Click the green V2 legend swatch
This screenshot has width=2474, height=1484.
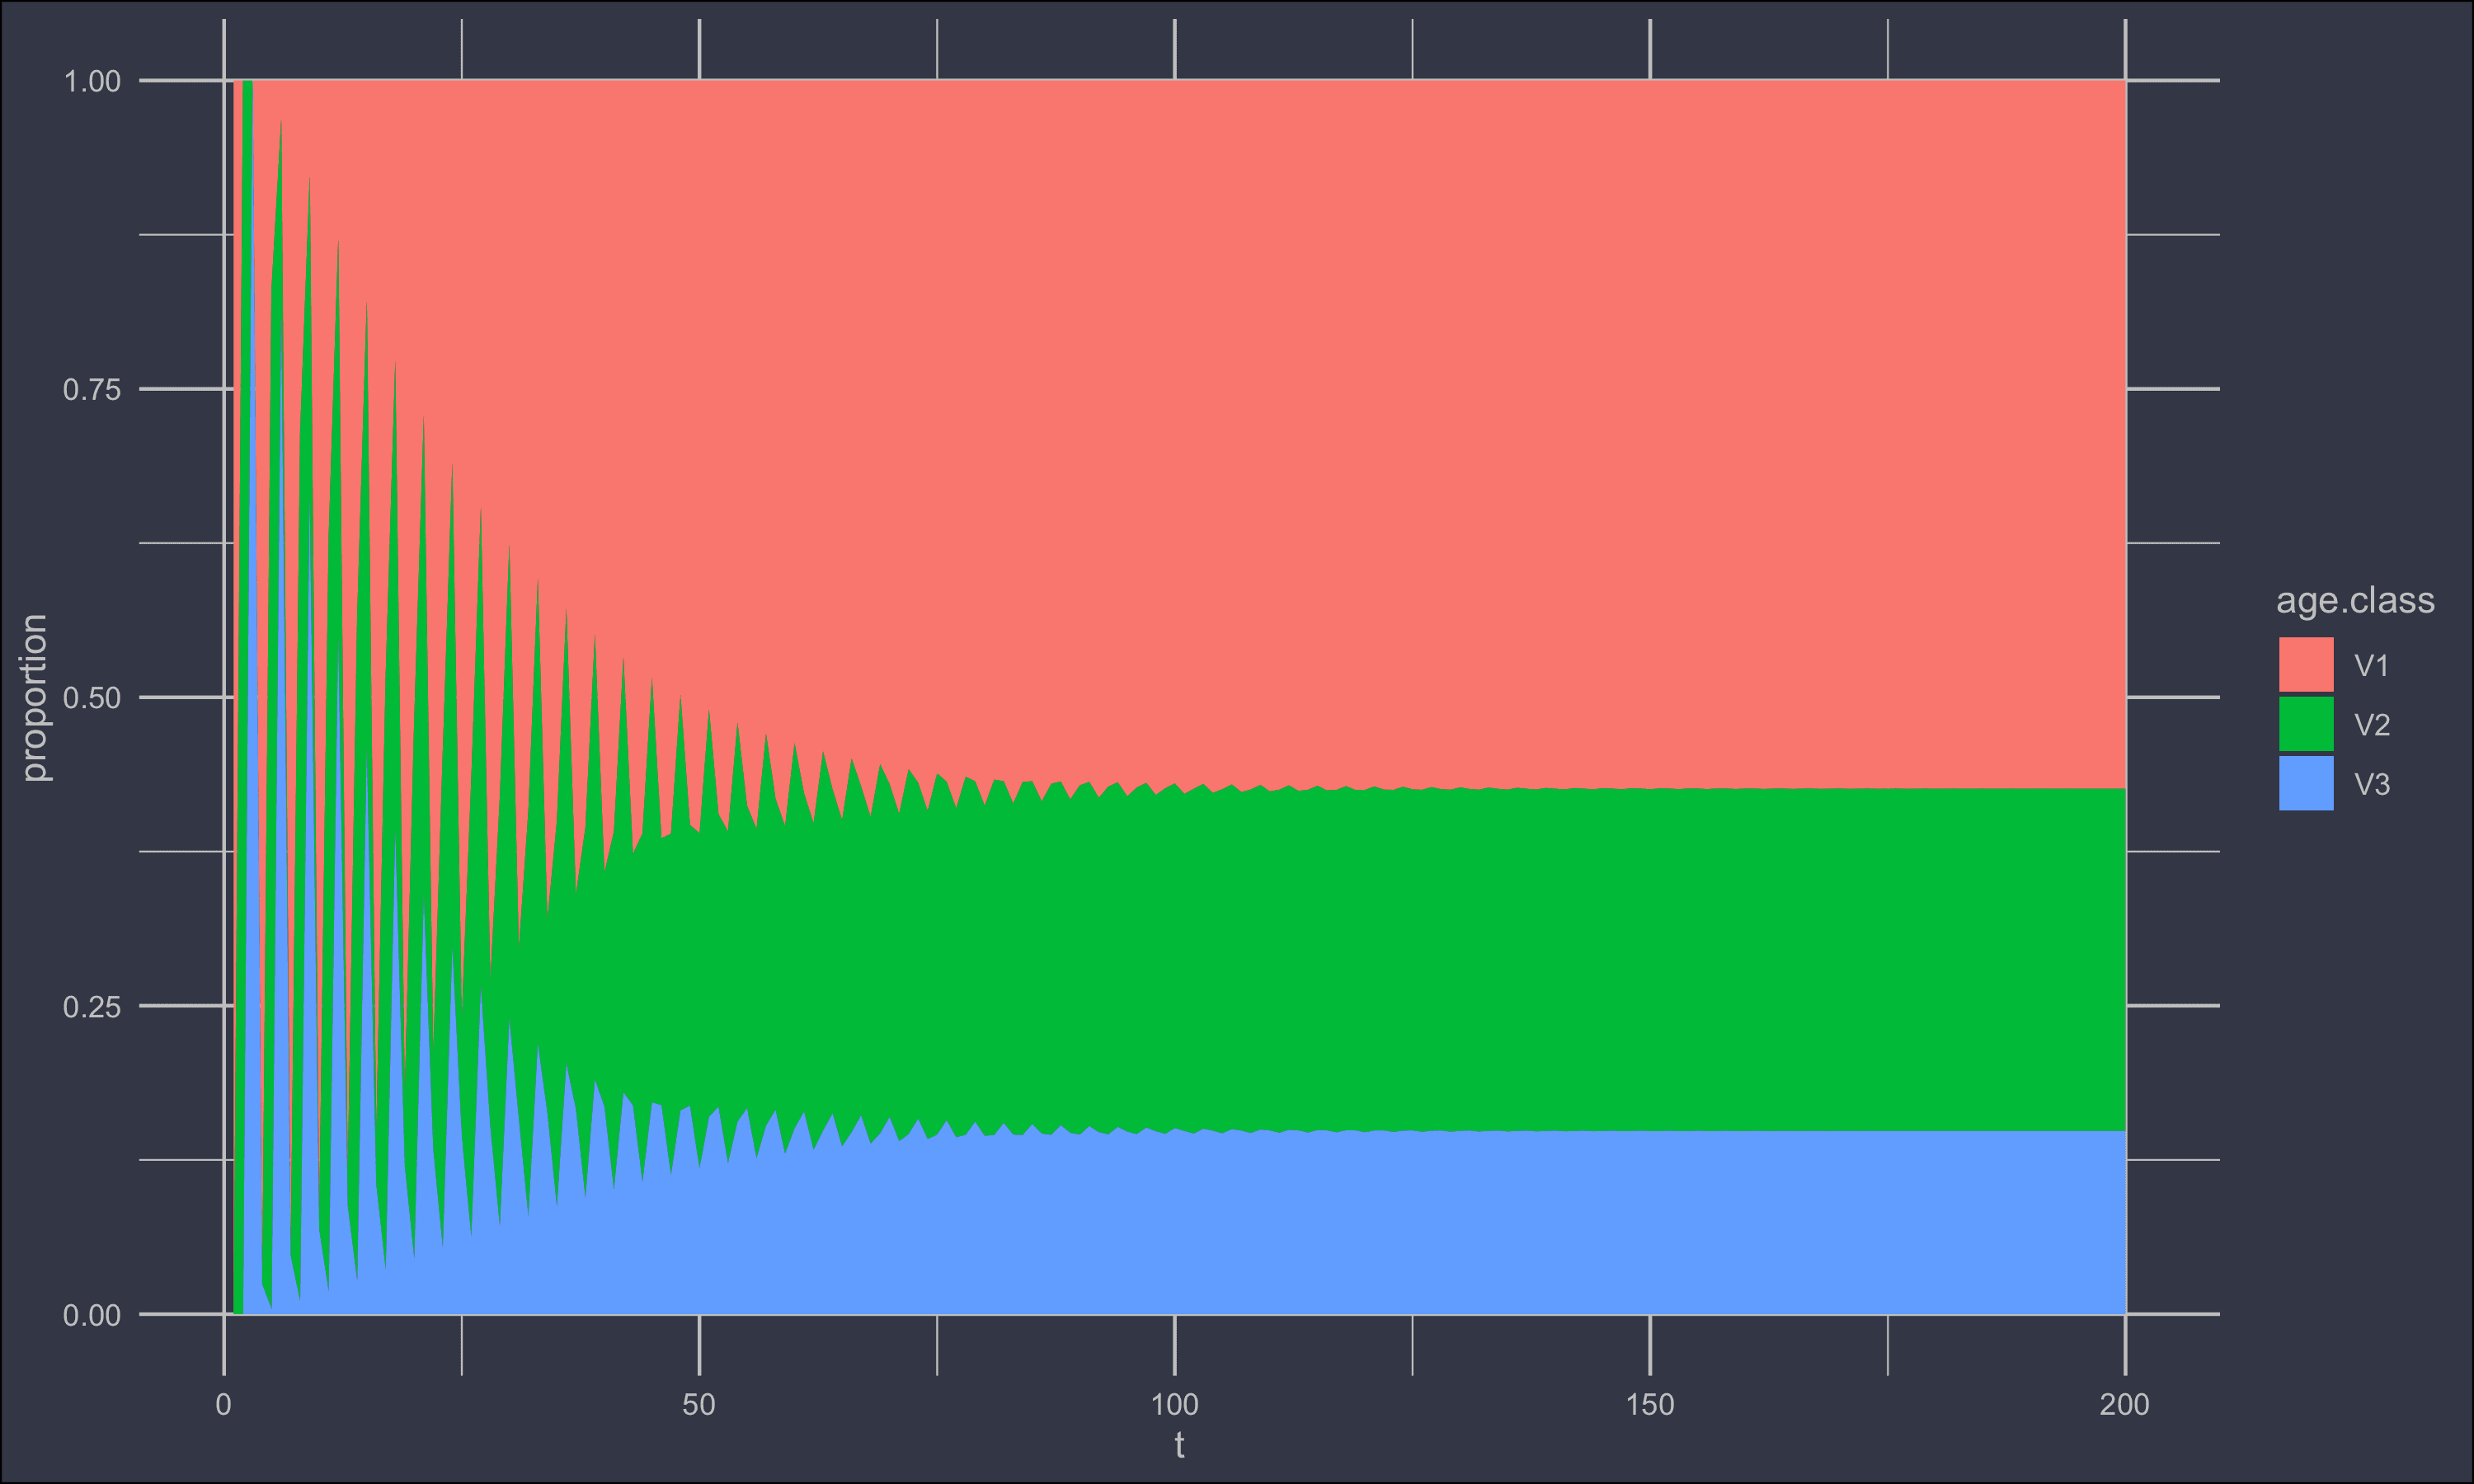pyautogui.click(x=2306, y=723)
